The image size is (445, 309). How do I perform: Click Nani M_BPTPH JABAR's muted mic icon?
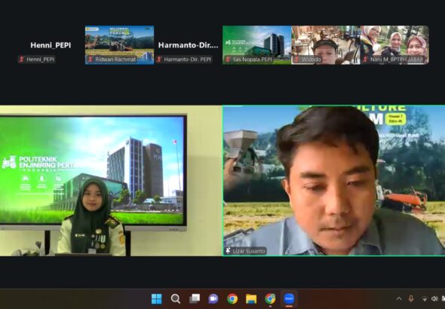click(x=365, y=60)
